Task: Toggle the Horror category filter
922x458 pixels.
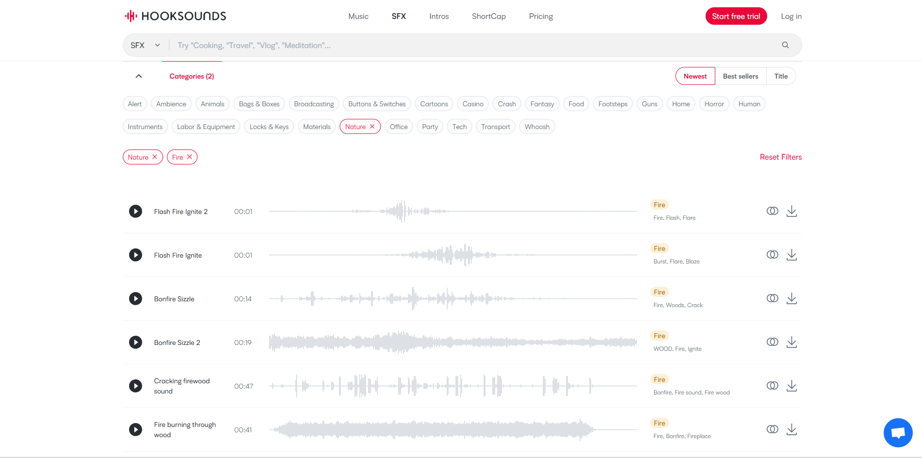Action: pyautogui.click(x=714, y=103)
